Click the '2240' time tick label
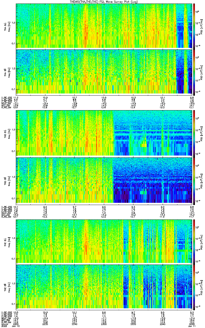Image resolution: width=205 pixels, height=328 pixels. tap(74, 324)
